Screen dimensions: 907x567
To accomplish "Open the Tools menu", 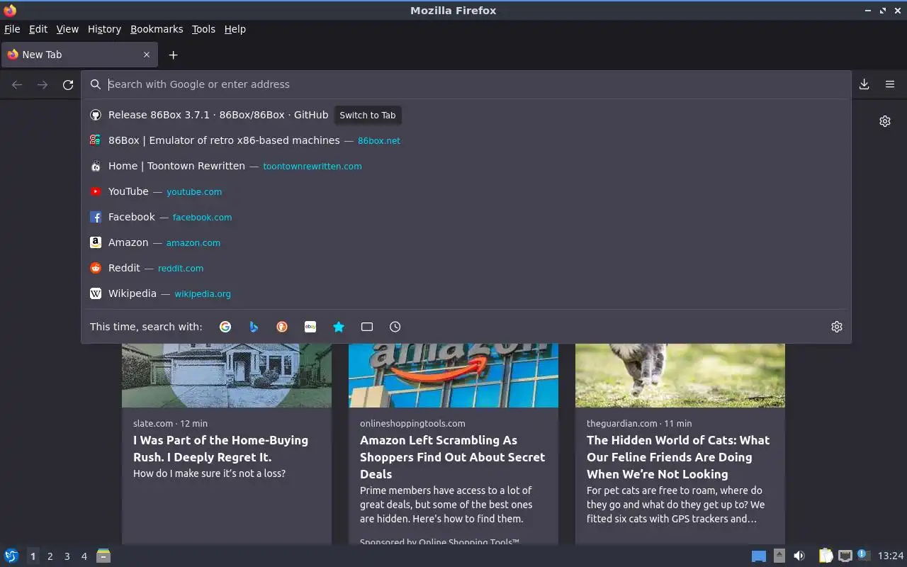I will (203, 29).
